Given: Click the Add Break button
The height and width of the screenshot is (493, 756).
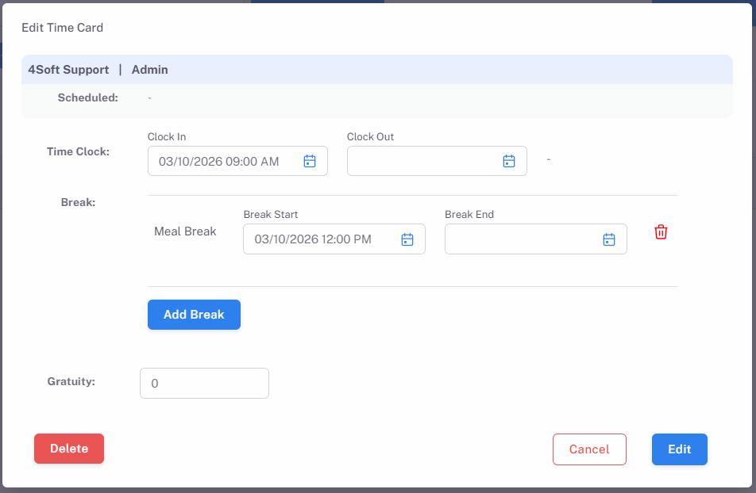Looking at the screenshot, I should (194, 315).
